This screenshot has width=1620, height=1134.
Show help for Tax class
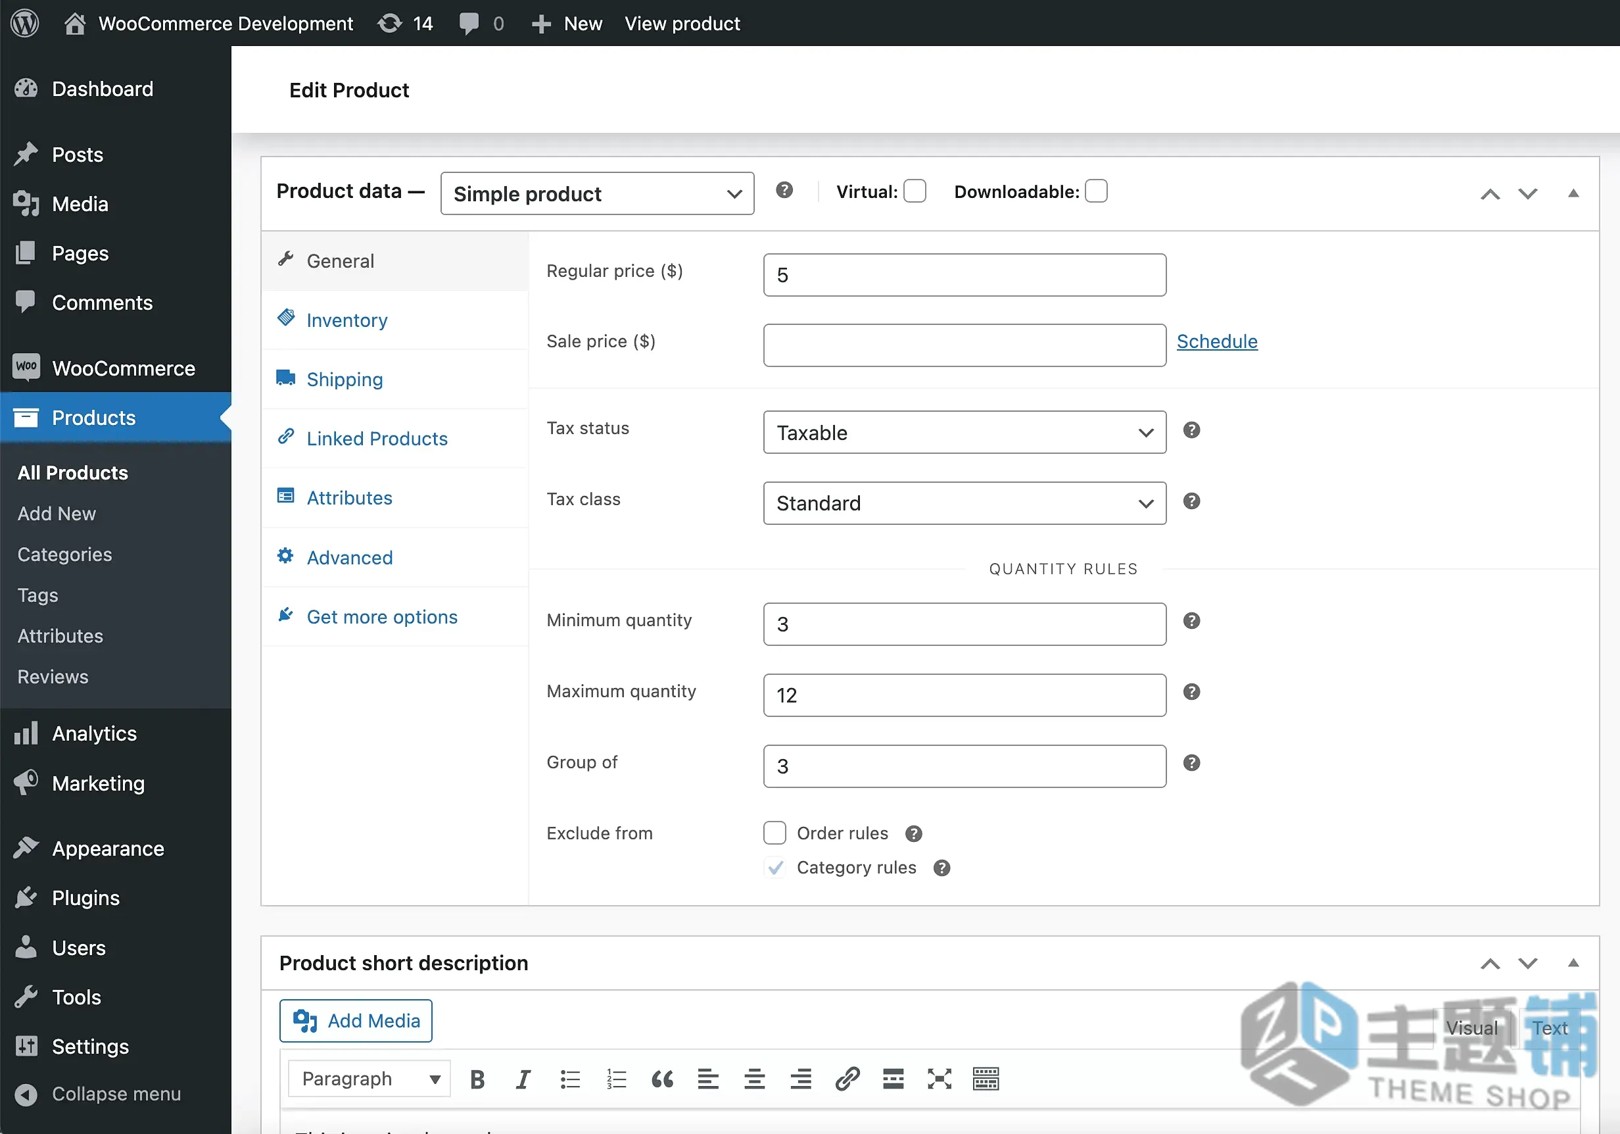(1191, 501)
